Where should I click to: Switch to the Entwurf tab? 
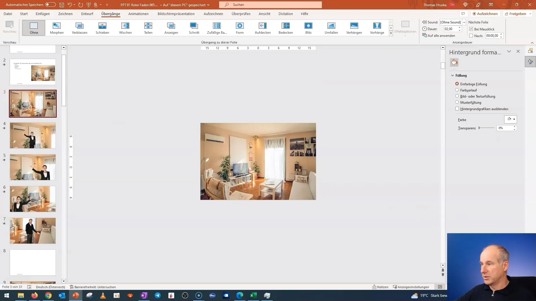87,14
